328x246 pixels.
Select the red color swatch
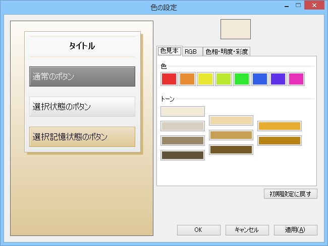[x=169, y=79]
